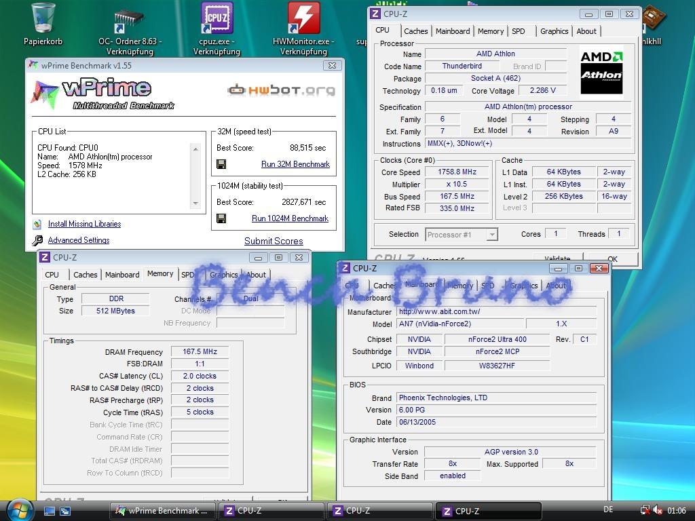Open the SPD tab in the processor CPU-Z window

(518, 31)
